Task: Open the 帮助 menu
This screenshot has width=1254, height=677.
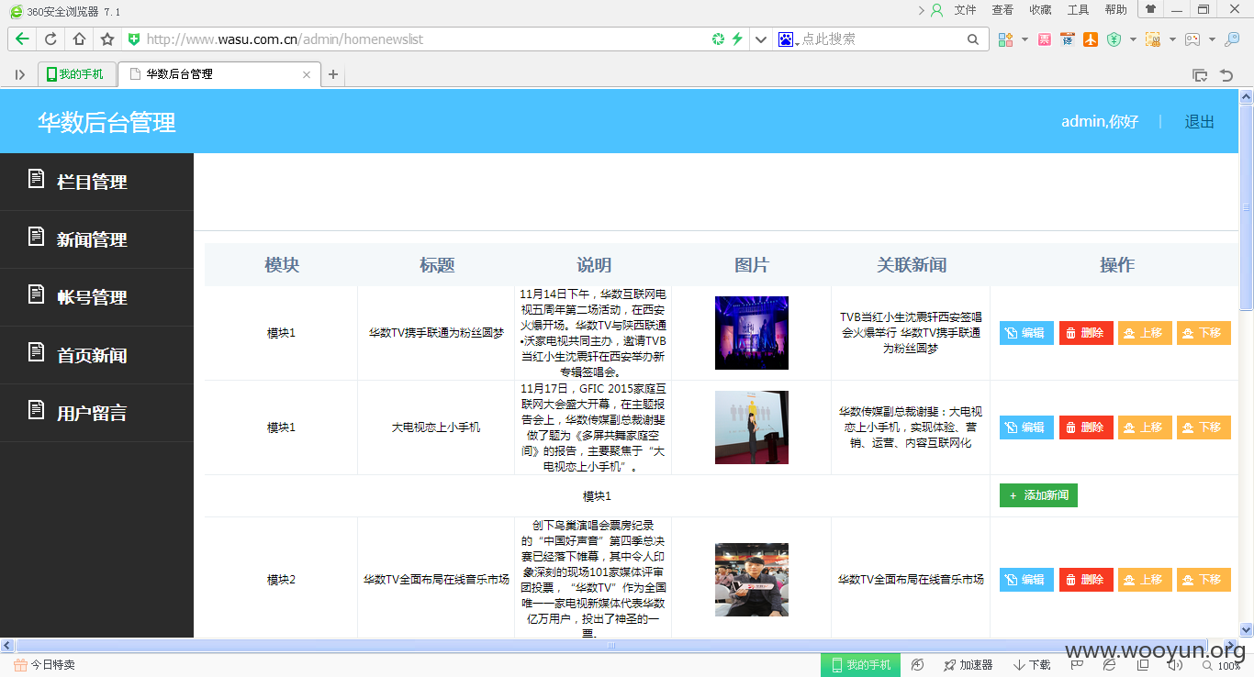Action: (x=1115, y=10)
